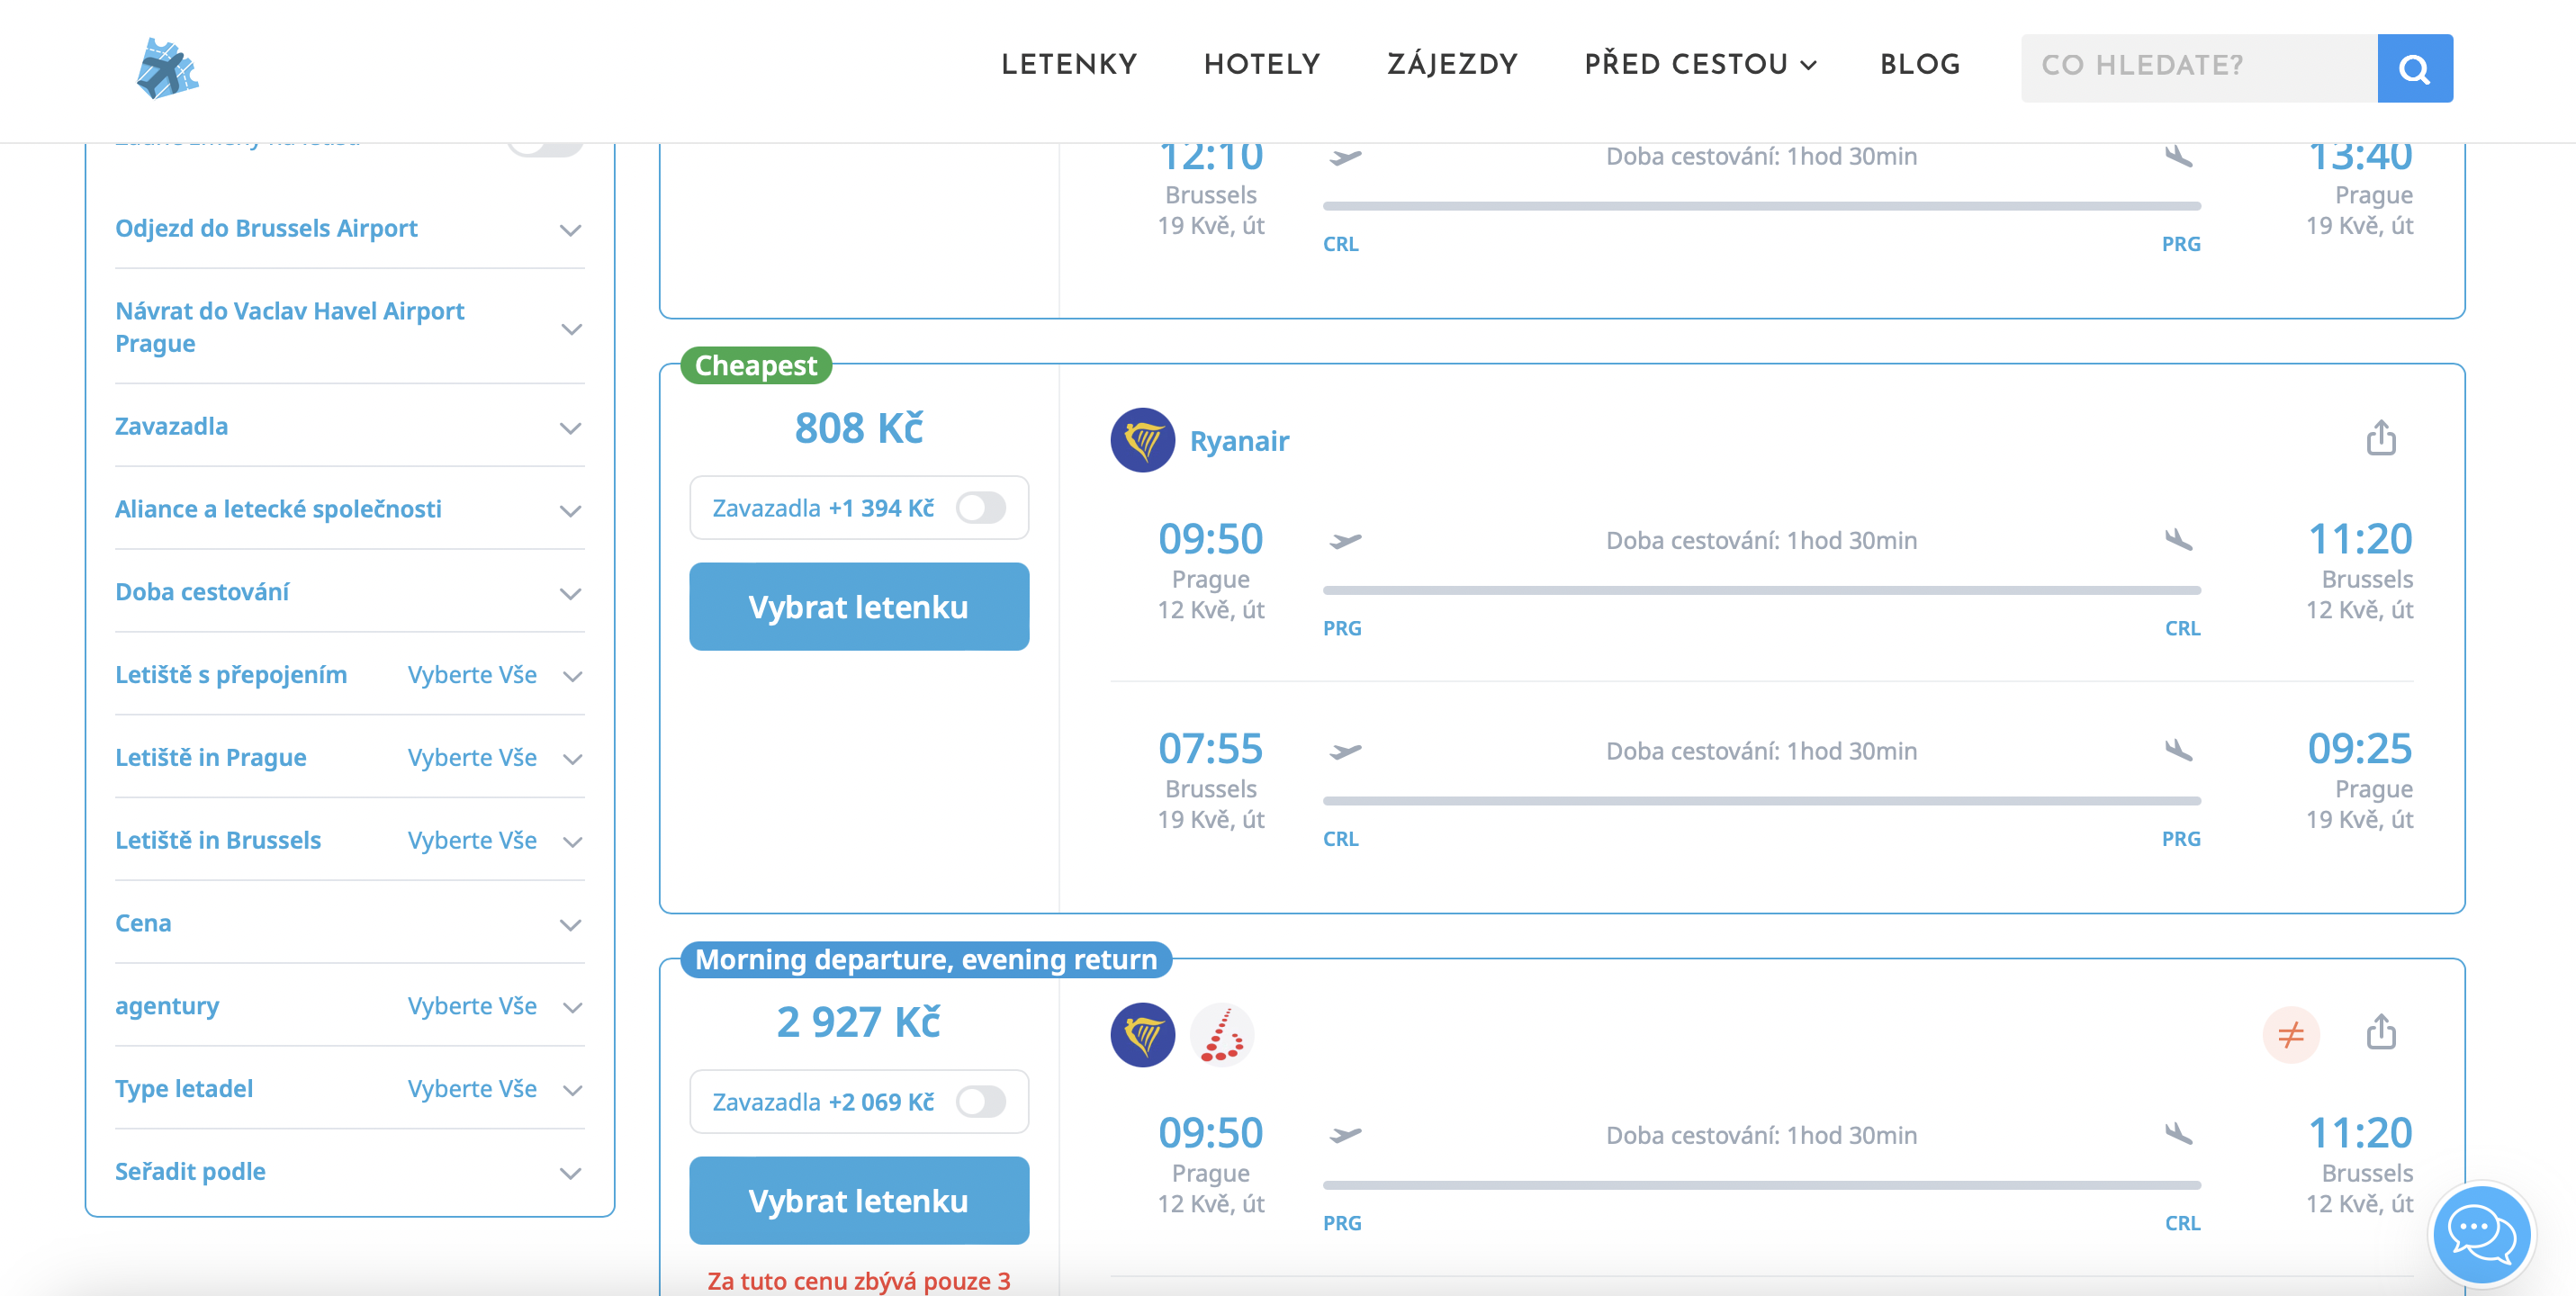Click Vyberte Vše next to agentury
The height and width of the screenshot is (1296, 2576).
click(472, 1006)
